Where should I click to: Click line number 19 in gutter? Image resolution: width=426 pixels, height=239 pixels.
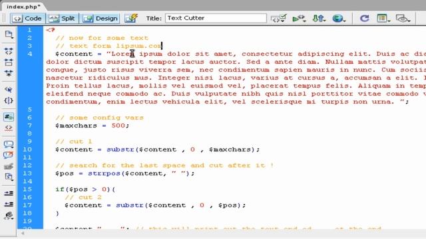(x=27, y=221)
